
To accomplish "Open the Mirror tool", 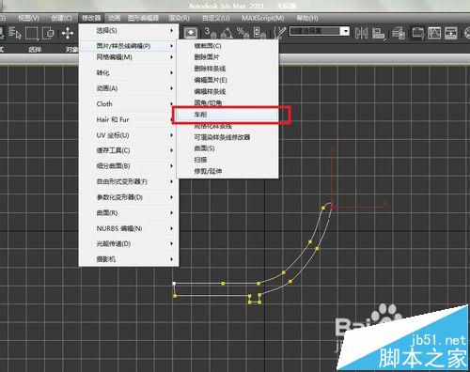I will pyautogui.click(x=361, y=33).
